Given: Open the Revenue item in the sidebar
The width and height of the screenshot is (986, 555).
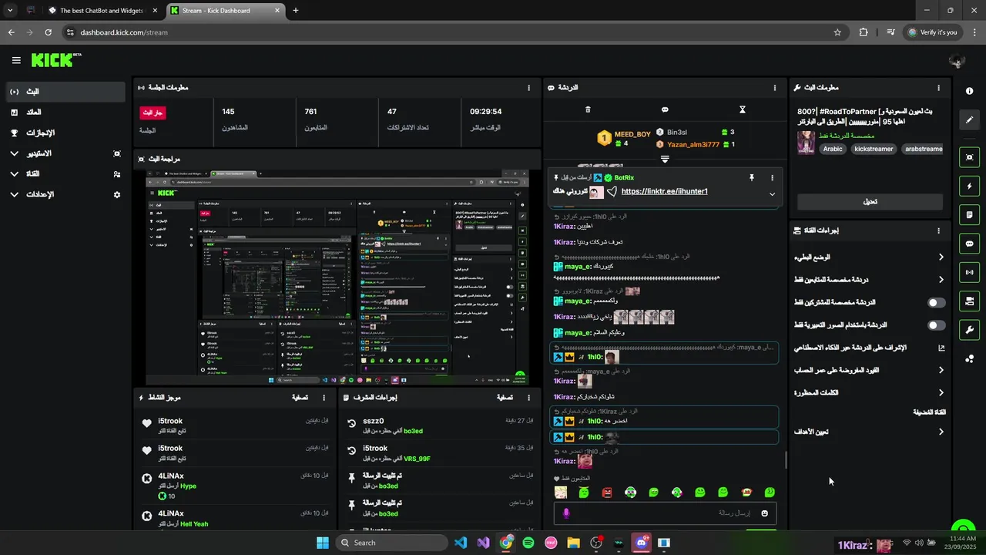Looking at the screenshot, I should click(x=65, y=113).
